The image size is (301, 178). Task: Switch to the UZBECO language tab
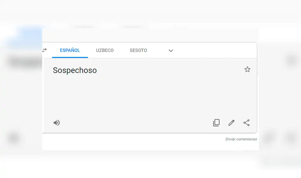[x=104, y=50]
